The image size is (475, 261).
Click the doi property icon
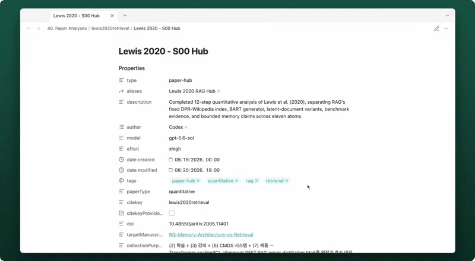[x=121, y=224]
